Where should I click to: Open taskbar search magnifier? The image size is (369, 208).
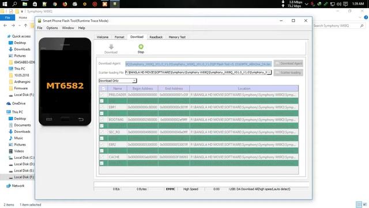pyautogui.click(x=14, y=4)
